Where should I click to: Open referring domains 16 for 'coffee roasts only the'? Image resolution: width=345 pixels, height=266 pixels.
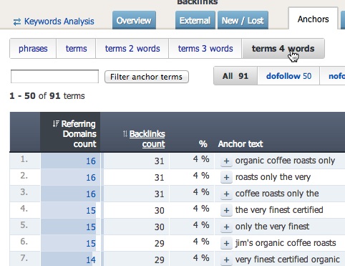91,194
